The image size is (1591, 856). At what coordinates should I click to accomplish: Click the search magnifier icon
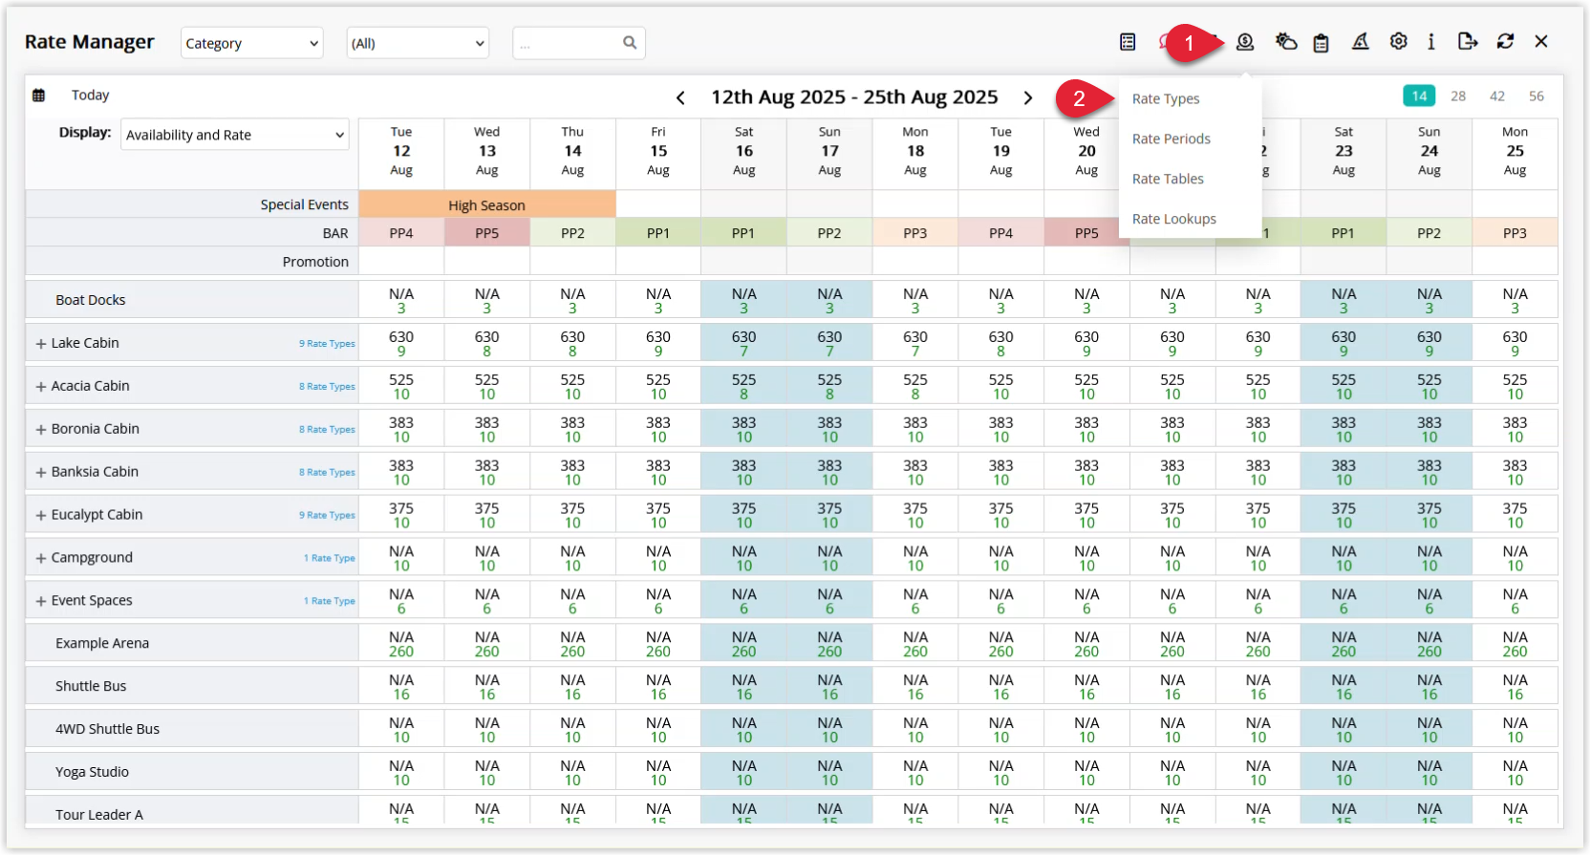[x=630, y=43]
